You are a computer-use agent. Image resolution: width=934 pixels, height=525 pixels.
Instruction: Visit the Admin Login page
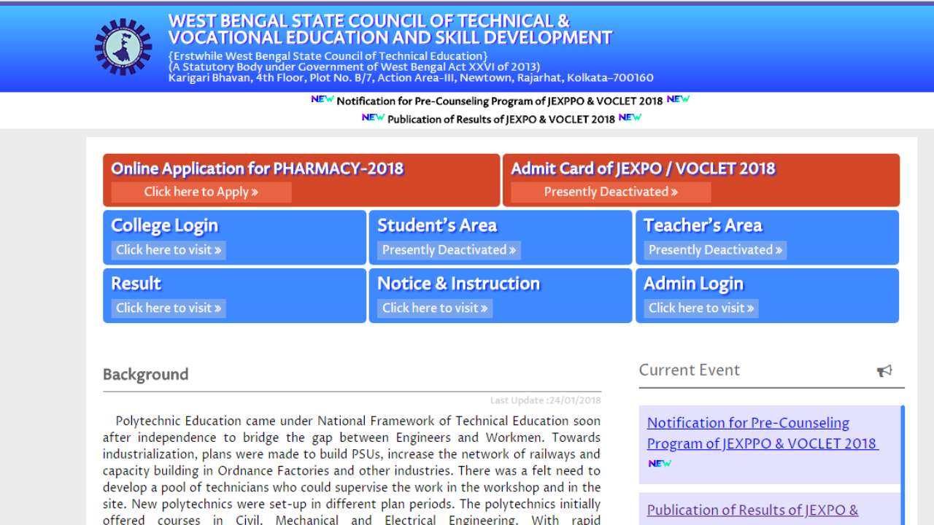click(700, 308)
